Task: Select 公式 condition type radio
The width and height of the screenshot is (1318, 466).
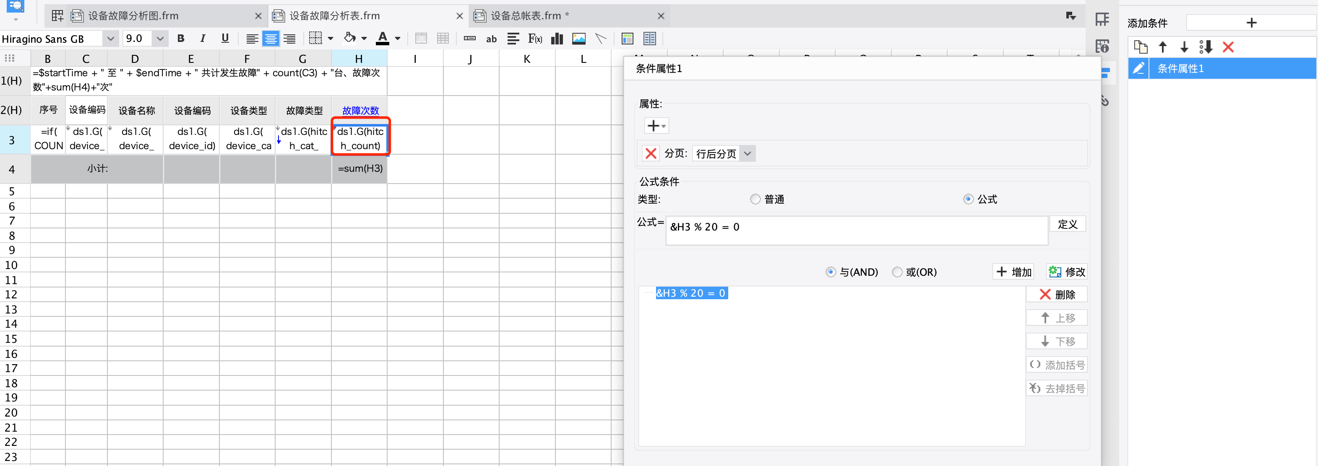Action: point(968,199)
